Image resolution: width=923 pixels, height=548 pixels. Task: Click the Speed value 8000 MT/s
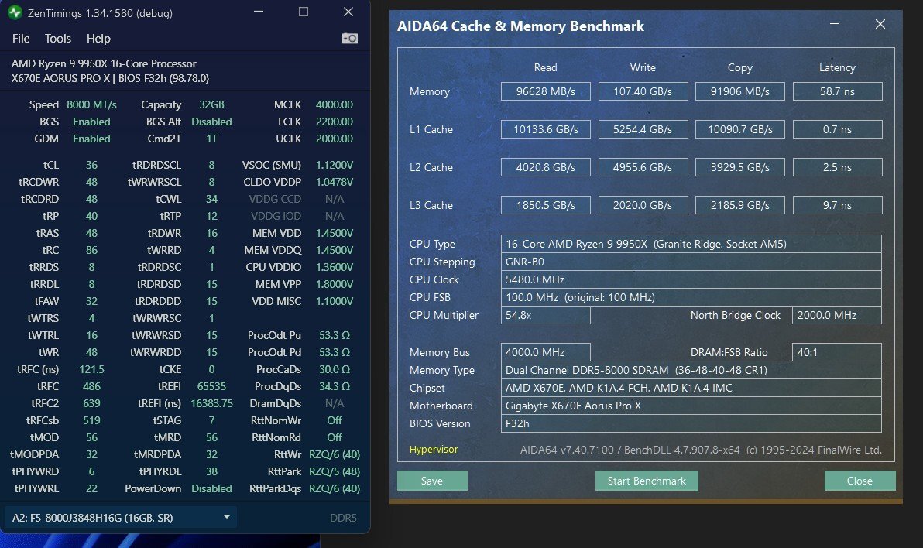point(92,104)
